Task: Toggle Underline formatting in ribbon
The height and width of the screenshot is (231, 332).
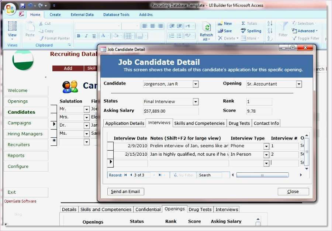Action: click(94, 36)
